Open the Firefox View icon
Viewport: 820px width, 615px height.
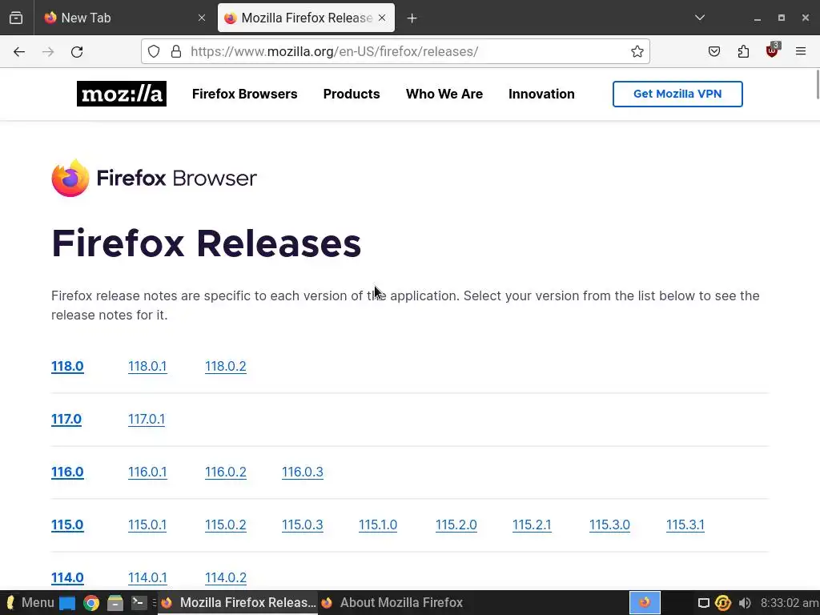16,18
